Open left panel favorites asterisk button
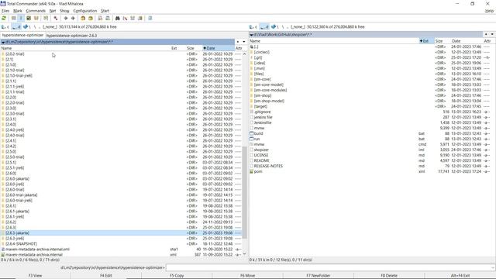 pyautogui.click(x=238, y=42)
